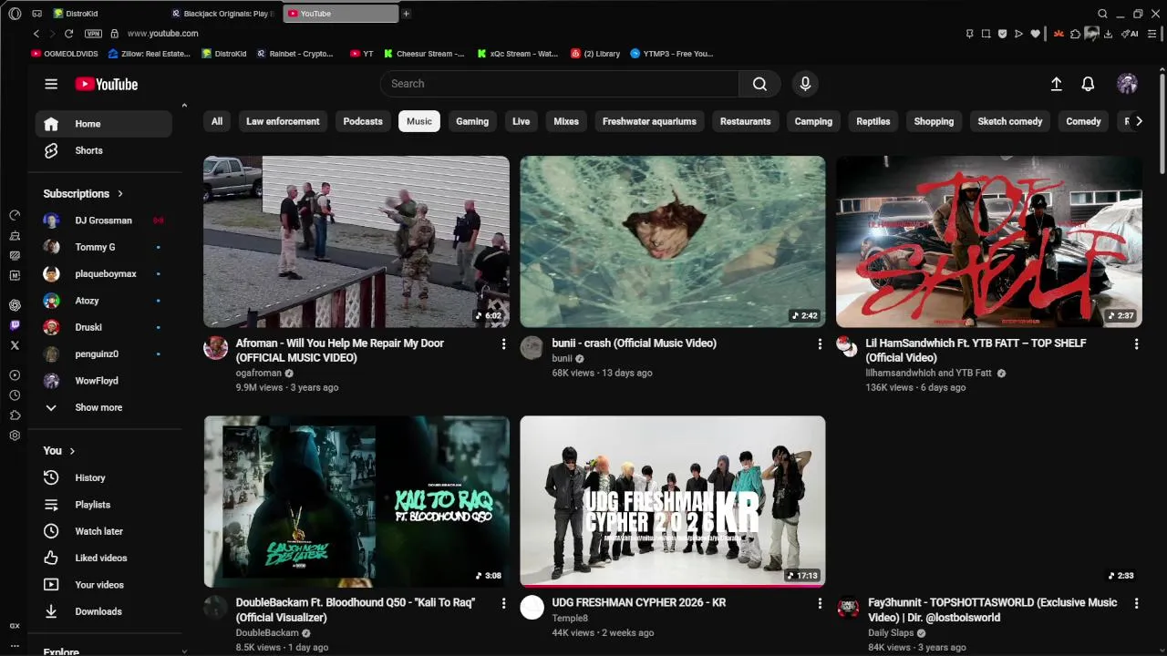The height and width of the screenshot is (656, 1167).
Task: Open Downloads in the sidebar
Action: click(103, 611)
